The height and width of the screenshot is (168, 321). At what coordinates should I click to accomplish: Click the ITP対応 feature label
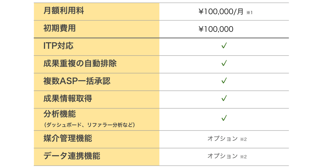tap(58, 46)
